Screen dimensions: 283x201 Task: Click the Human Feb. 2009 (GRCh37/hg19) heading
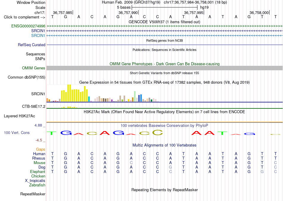pos(131,2)
